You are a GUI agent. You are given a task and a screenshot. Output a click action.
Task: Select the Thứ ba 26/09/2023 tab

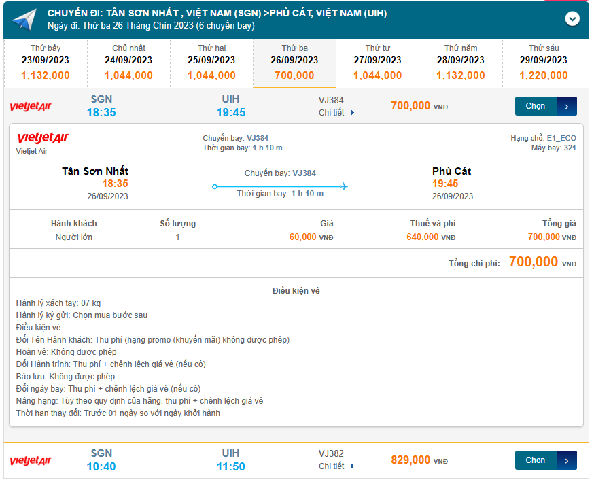coord(294,63)
